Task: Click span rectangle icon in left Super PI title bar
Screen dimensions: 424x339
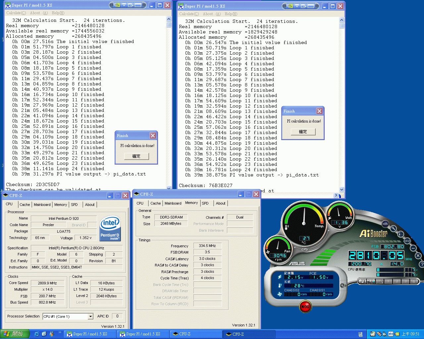Action: tap(139, 5)
